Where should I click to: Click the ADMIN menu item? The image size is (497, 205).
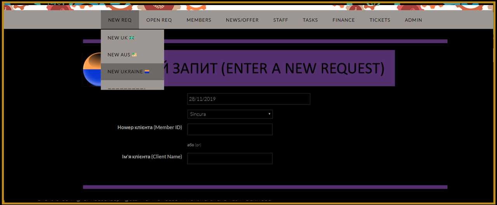click(413, 20)
